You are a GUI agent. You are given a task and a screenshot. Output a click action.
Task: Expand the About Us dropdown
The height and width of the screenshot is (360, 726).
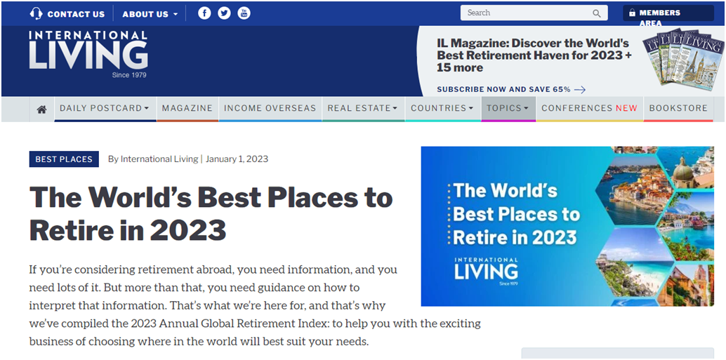tap(150, 14)
